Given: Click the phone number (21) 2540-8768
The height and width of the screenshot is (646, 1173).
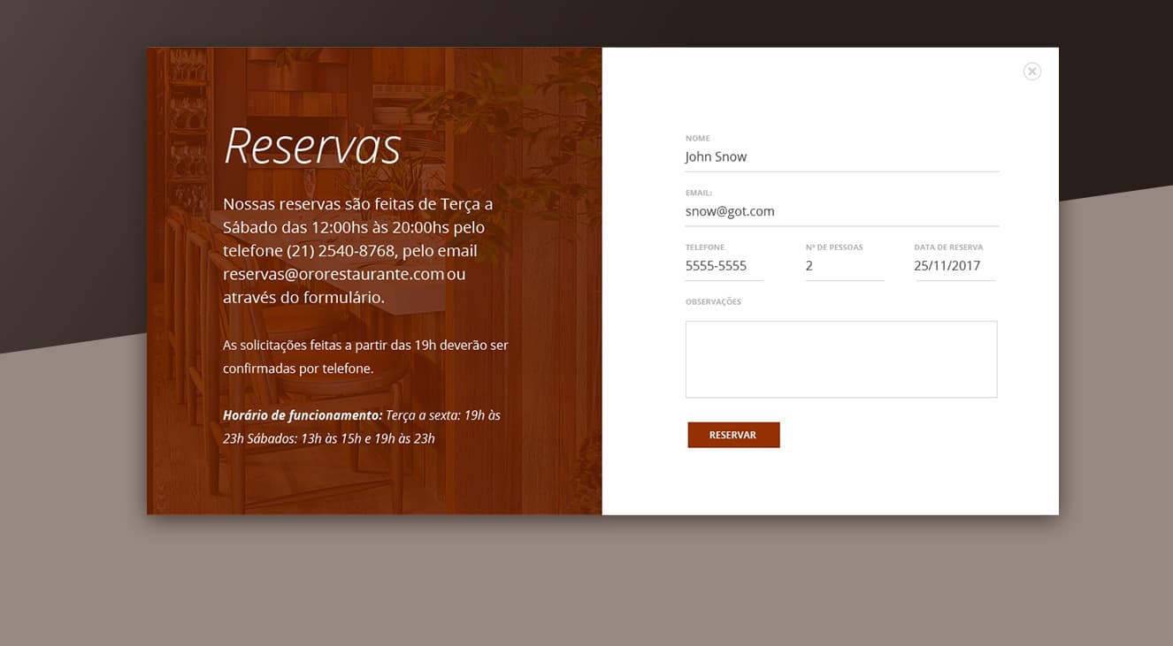Looking at the screenshot, I should point(341,251).
